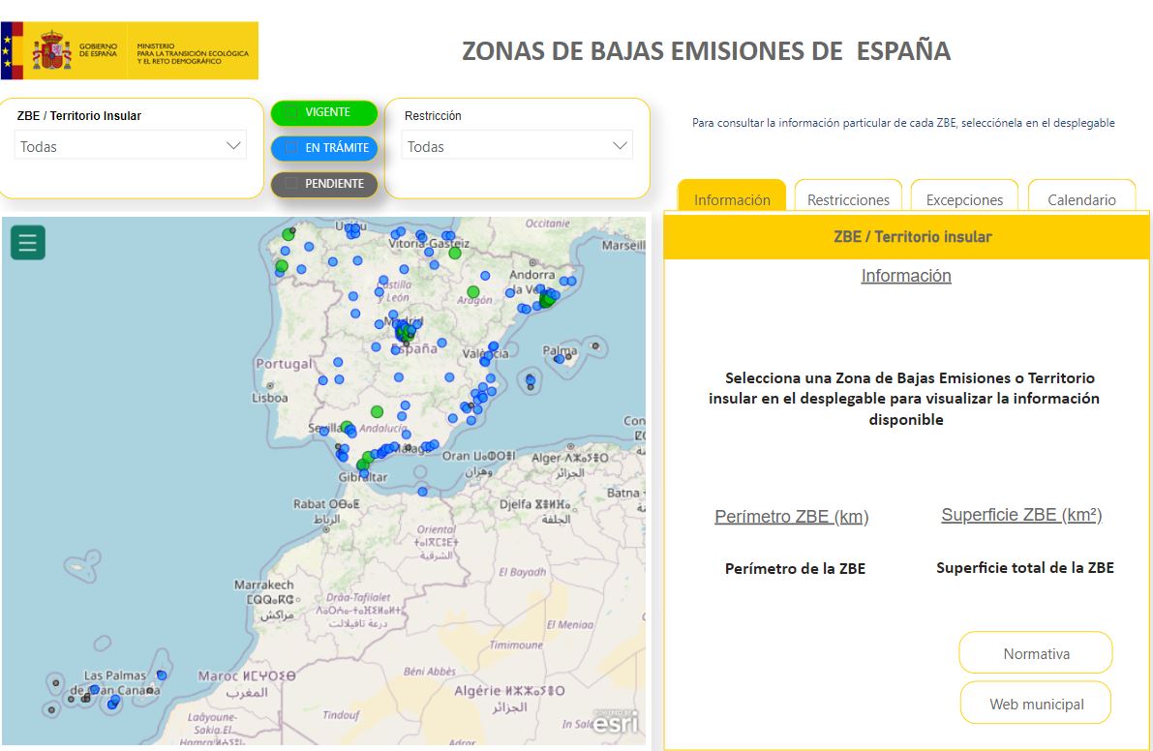Toggle the VIGENTE status checkbox
1153x751 pixels.
[x=291, y=112]
